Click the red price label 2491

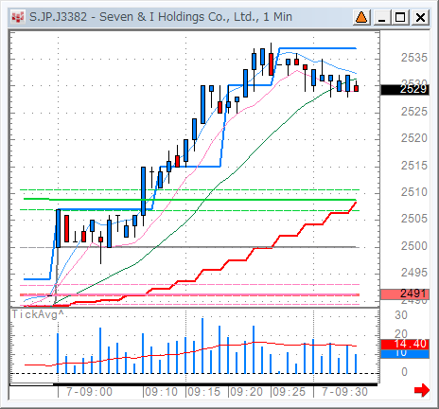[405, 294]
